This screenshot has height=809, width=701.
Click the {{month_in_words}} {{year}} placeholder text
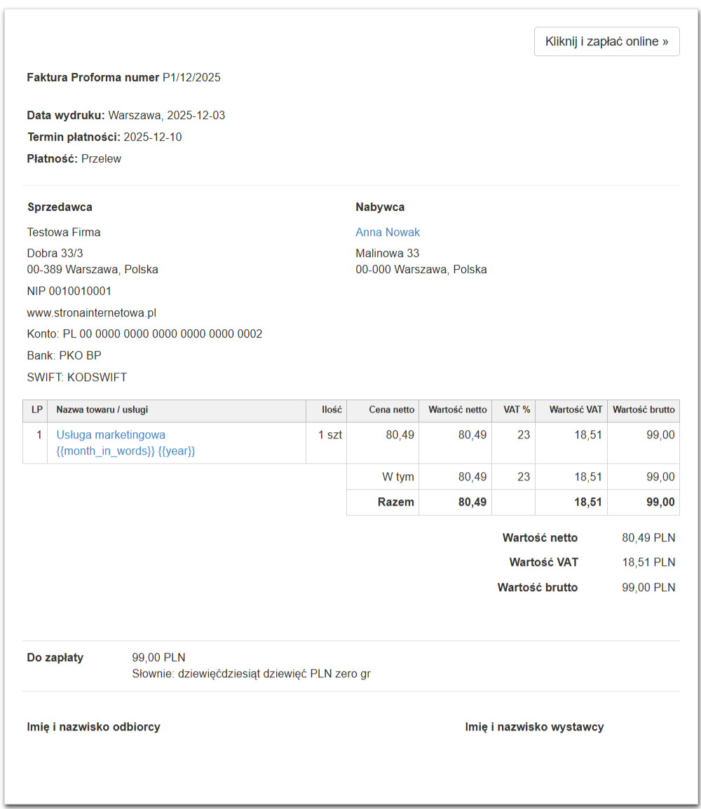pos(125,451)
